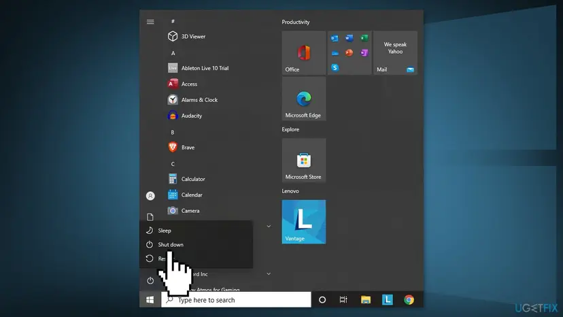Viewport: 563px width, 317px height.
Task: Select Shut down from power menu
Action: click(196, 244)
